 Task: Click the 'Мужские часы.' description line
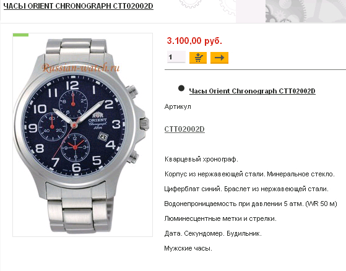188,248
